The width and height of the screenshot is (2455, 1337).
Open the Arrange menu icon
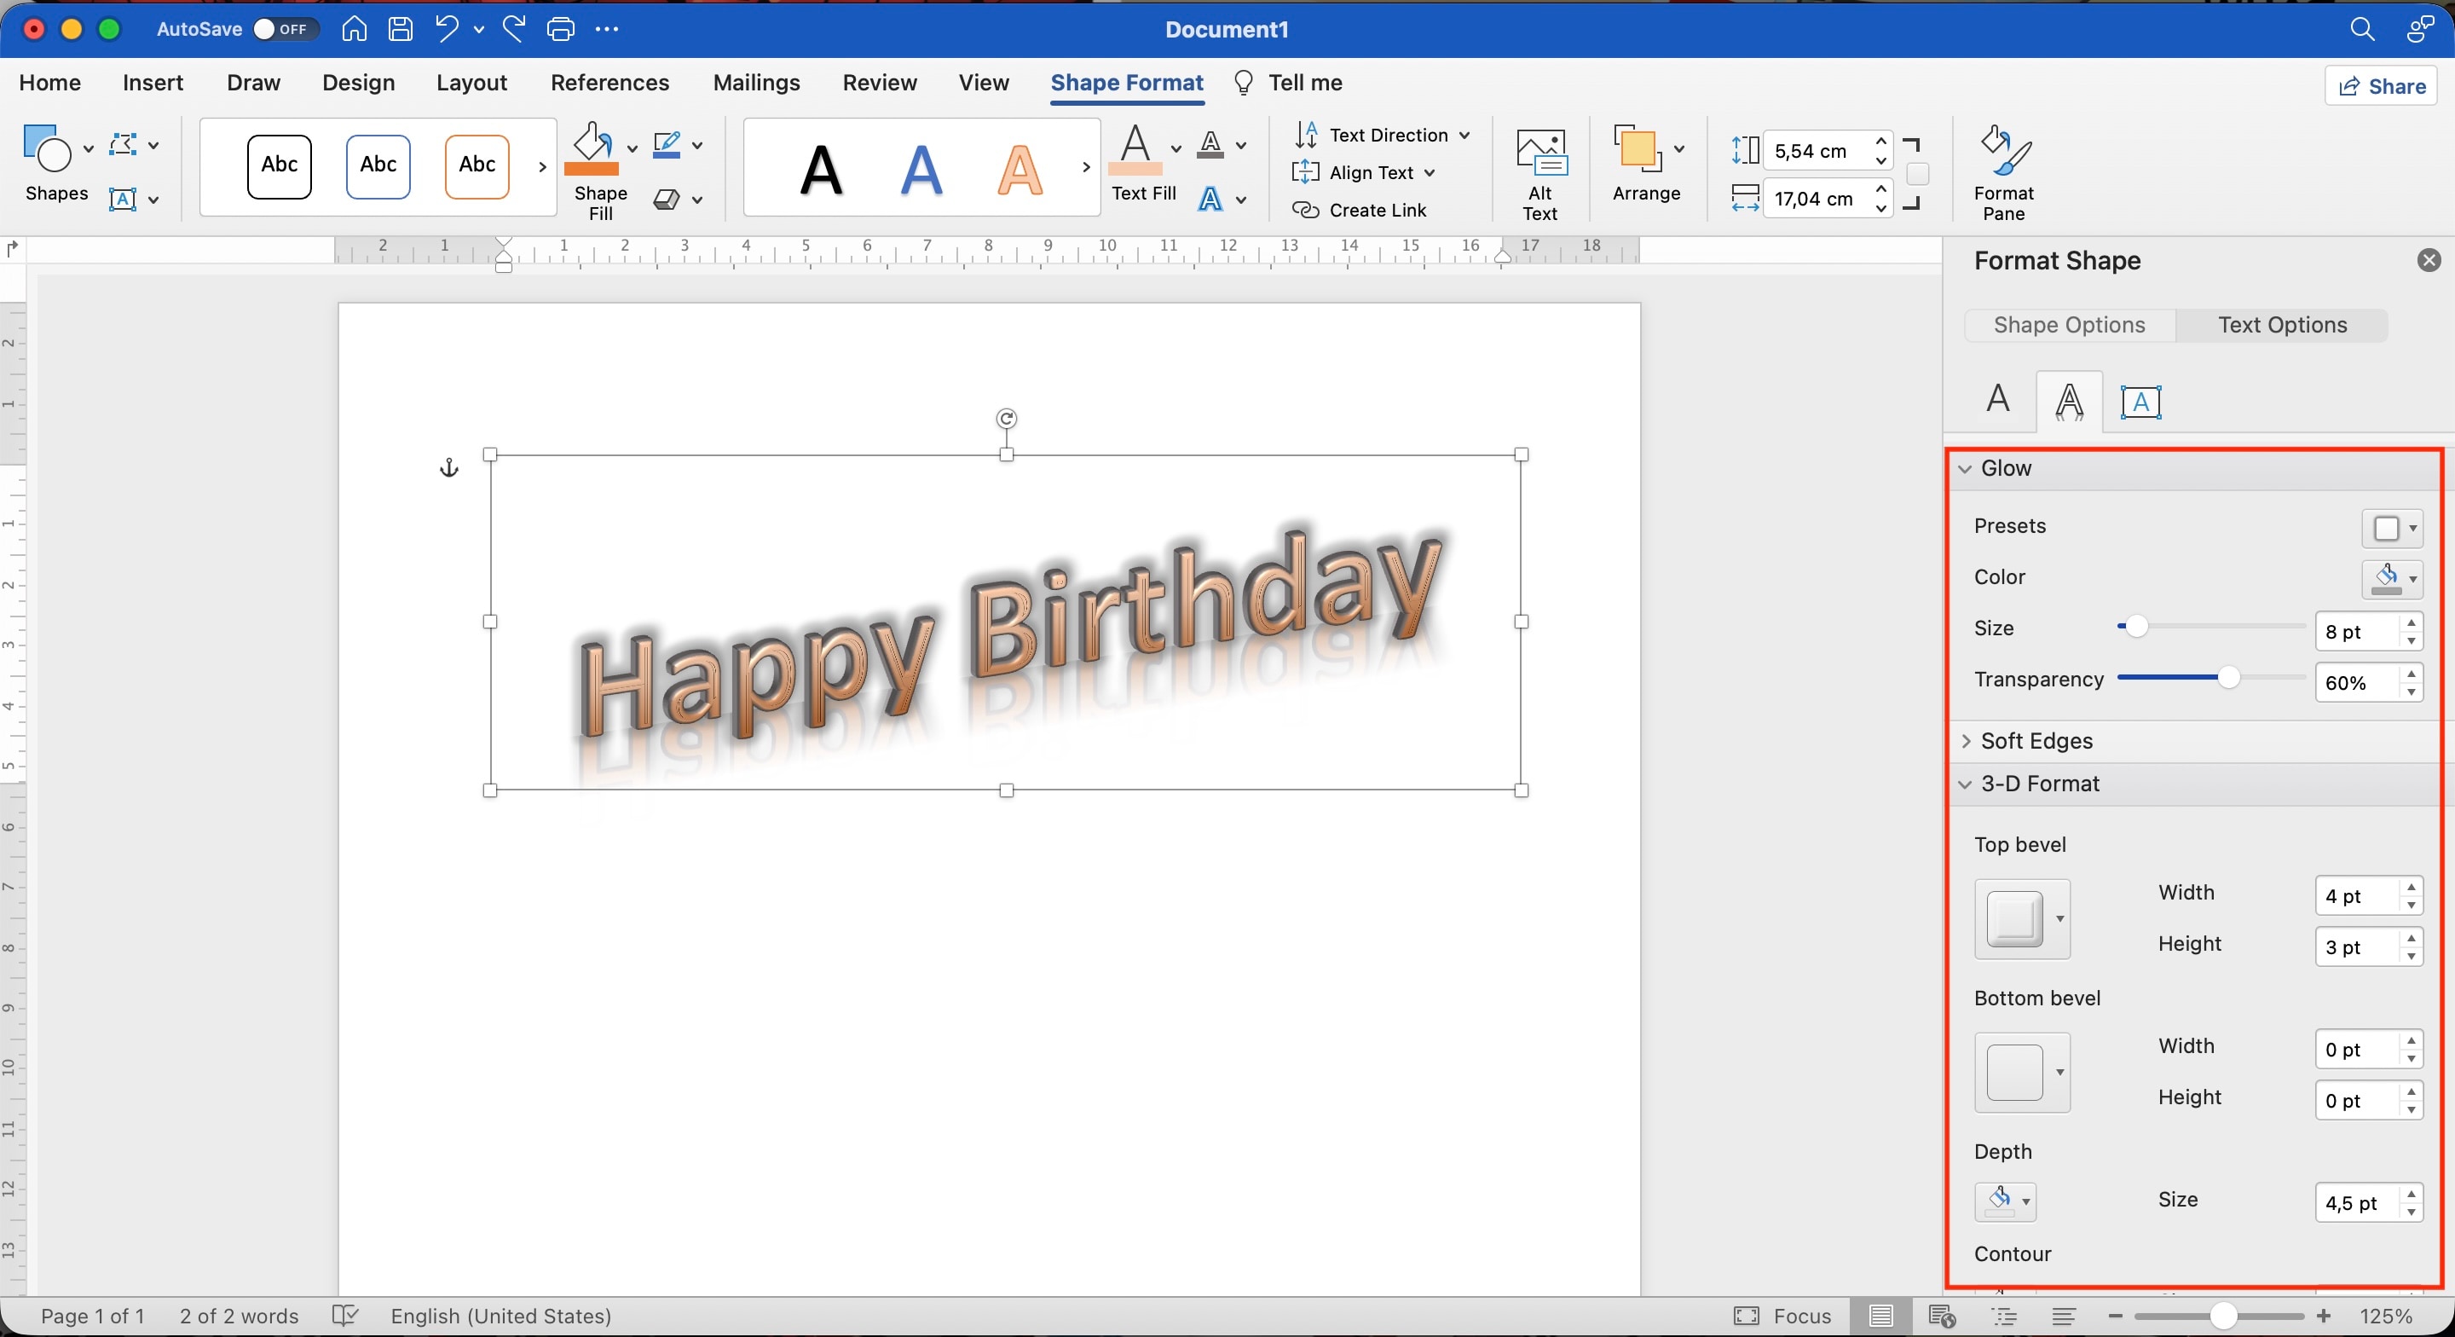(1638, 150)
